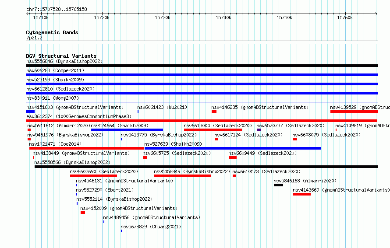Screen dimensions: 390x248
Task: Click nsv5627290 (Ebert2021) label
Action: pos(105,190)
